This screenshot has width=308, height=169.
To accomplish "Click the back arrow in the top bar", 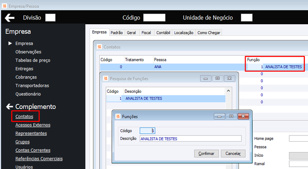I will [x=10, y=18].
